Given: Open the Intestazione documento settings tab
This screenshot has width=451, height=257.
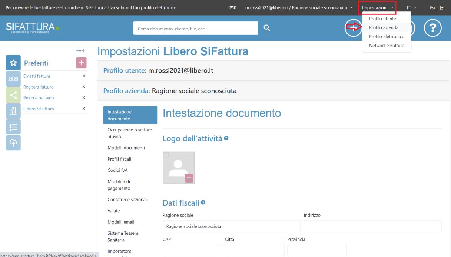Looking at the screenshot, I should pyautogui.click(x=130, y=115).
